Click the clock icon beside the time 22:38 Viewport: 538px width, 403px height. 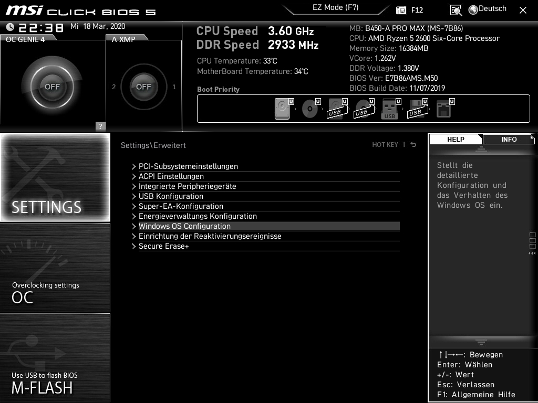coord(11,27)
